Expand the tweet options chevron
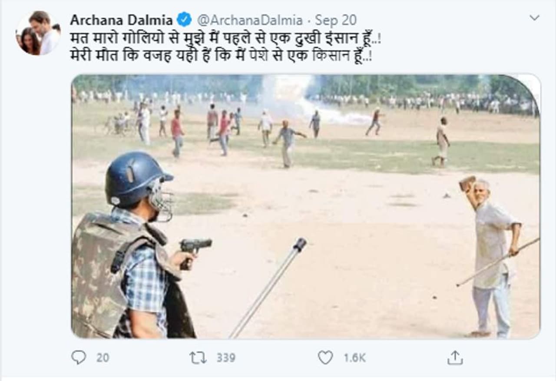556x381 pixels. (x=534, y=18)
